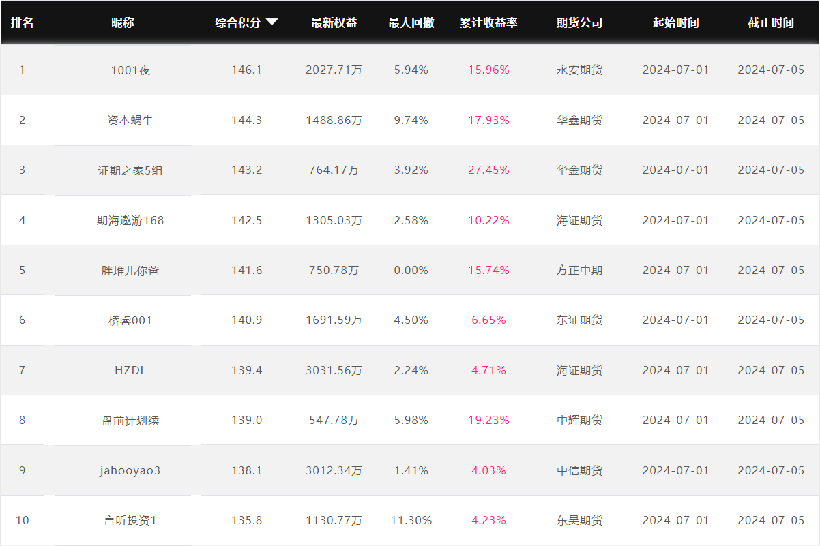Click equity value 1130.77万
This screenshot has height=546, width=820.
(x=334, y=520)
